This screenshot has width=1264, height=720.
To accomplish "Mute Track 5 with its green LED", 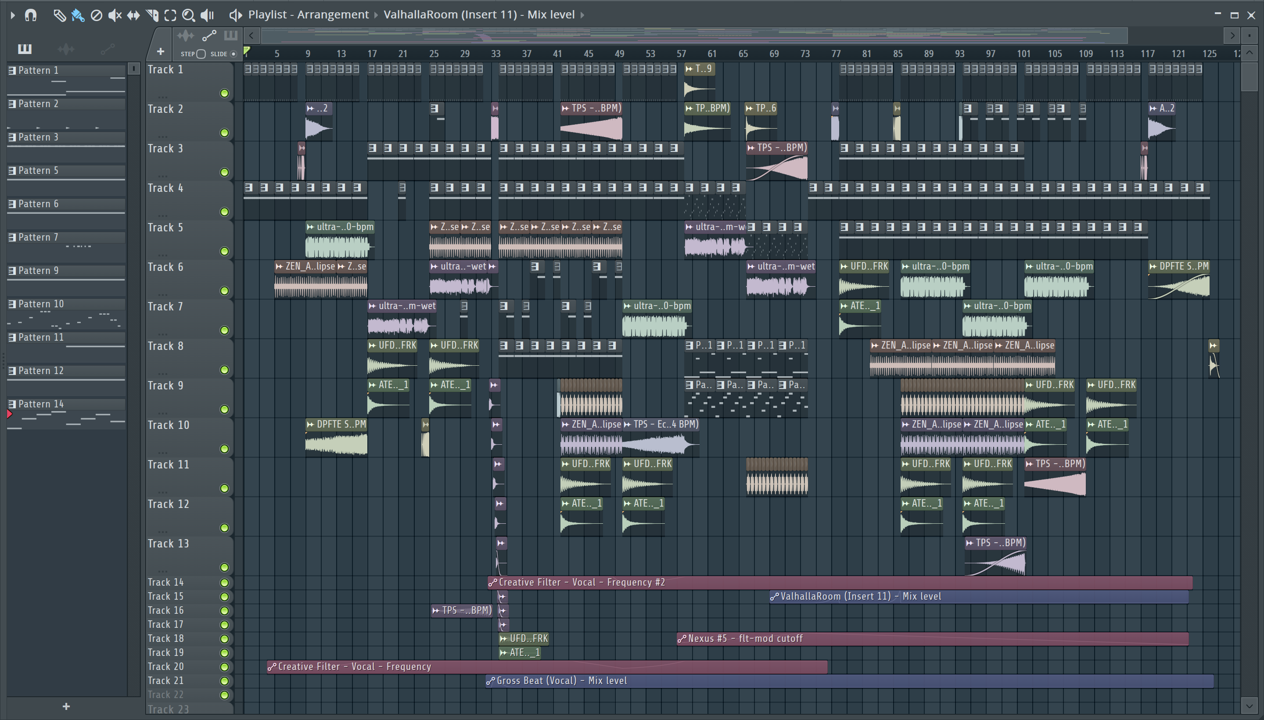I will coord(224,252).
